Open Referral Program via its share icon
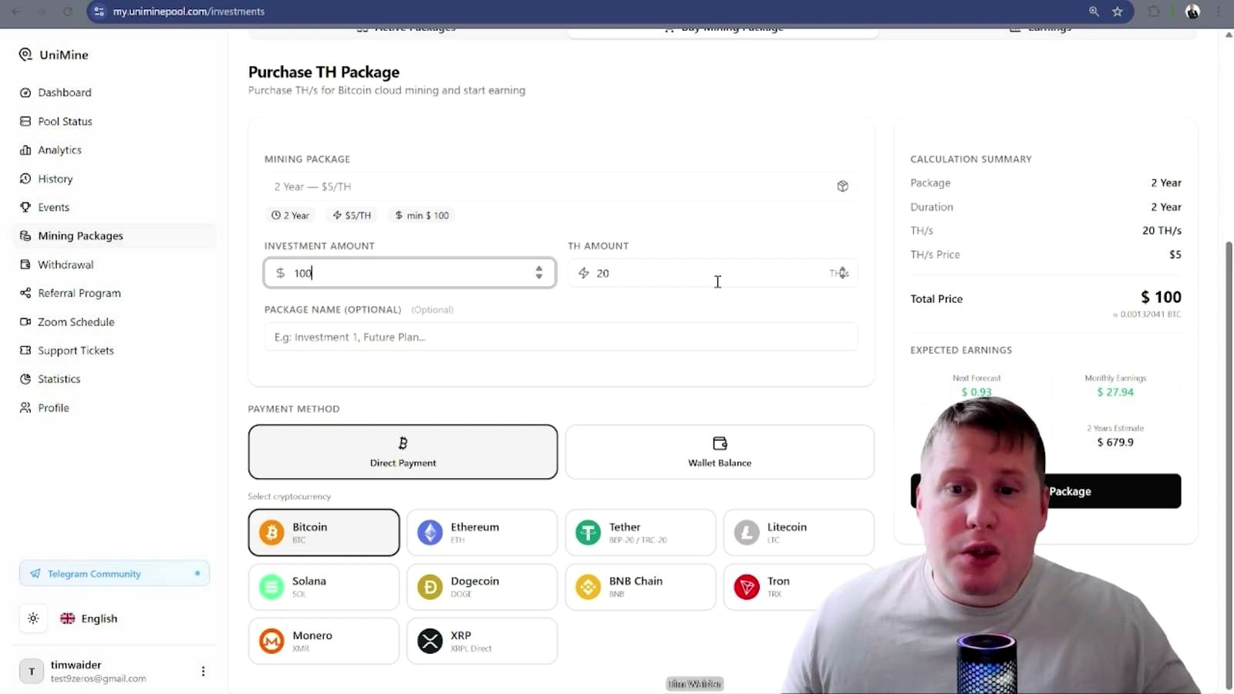This screenshot has height=694, width=1234. point(25,293)
